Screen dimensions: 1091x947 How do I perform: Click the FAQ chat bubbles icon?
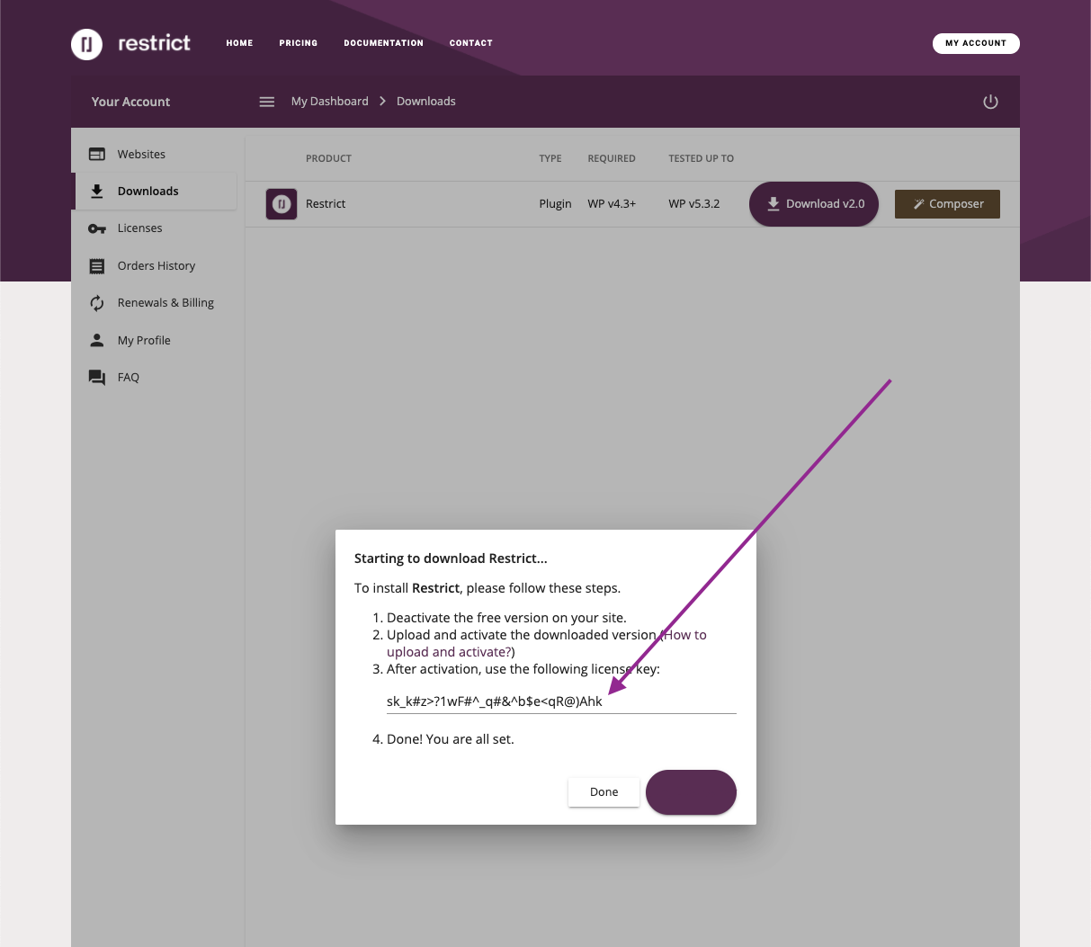click(97, 378)
